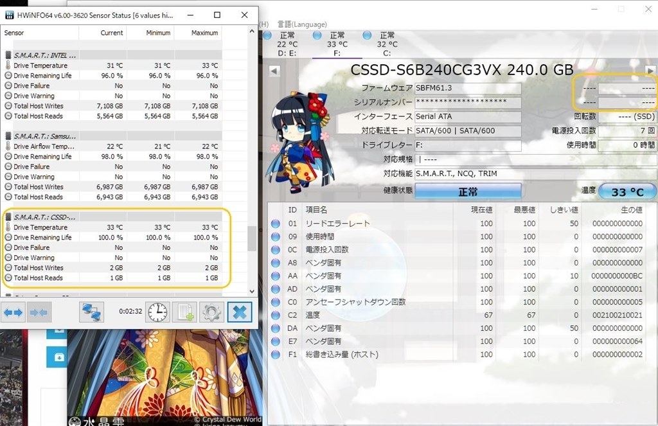Click the drive letter field F:

pyautogui.click(x=468, y=145)
